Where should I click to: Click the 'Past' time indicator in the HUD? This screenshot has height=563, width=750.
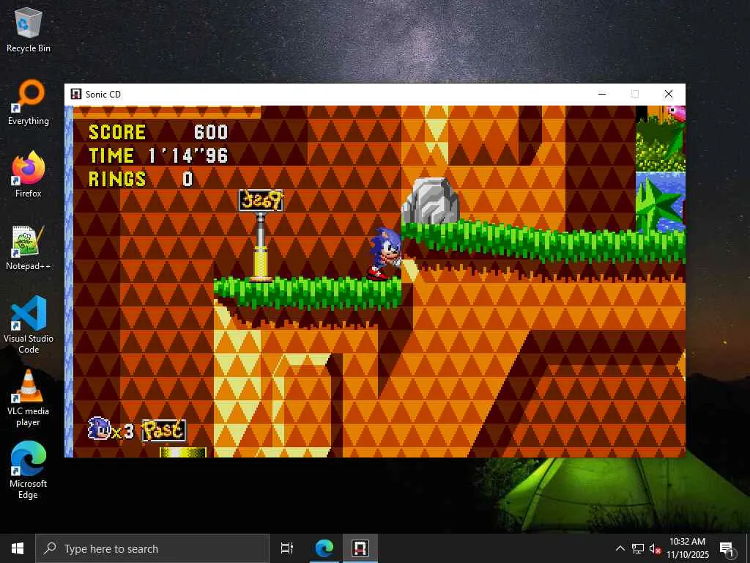coord(163,430)
